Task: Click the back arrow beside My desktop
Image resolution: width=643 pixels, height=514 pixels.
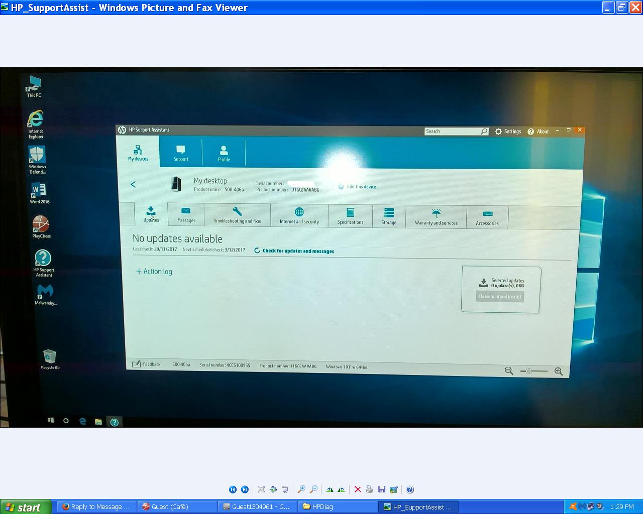Action: point(133,184)
